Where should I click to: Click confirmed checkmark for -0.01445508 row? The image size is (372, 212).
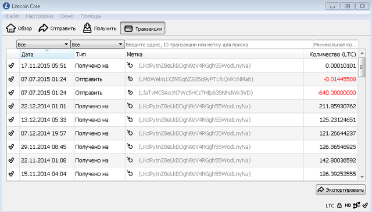click(x=11, y=79)
